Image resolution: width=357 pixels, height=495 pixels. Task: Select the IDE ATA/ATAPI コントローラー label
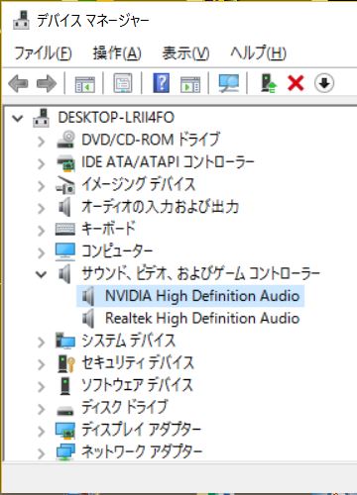pyautogui.click(x=168, y=162)
